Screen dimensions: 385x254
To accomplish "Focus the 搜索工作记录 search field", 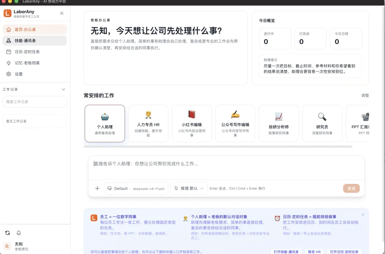I will tap(35, 102).
